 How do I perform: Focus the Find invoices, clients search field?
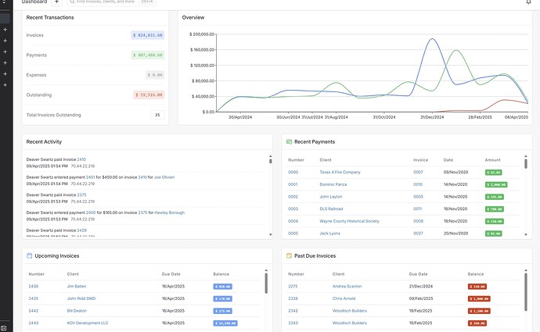tap(112, 2)
